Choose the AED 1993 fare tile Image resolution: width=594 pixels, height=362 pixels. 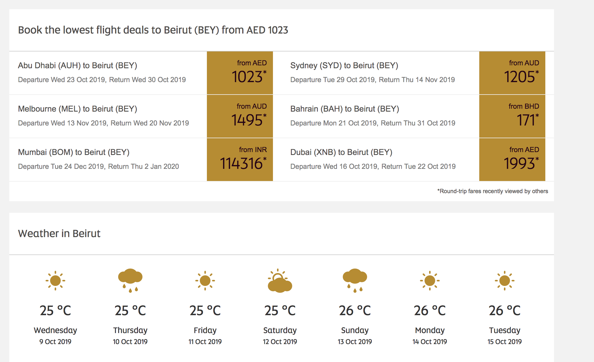[512, 160]
